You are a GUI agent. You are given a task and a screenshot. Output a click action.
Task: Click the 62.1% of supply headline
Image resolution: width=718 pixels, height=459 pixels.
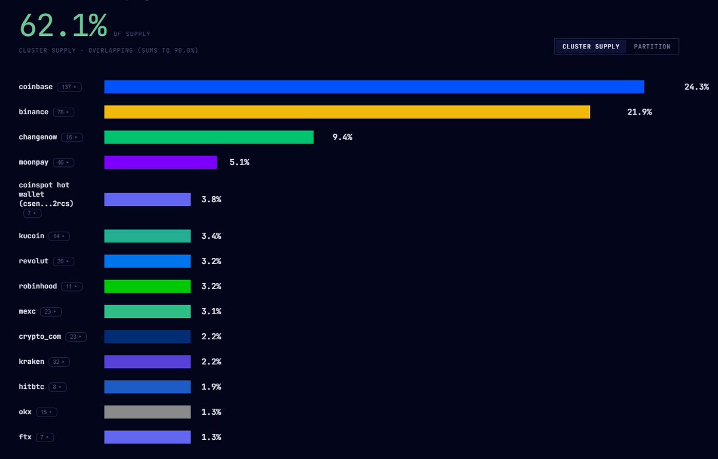click(63, 26)
